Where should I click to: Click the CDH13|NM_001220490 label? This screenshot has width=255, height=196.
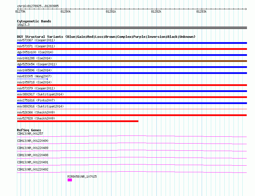click(x=33, y=141)
